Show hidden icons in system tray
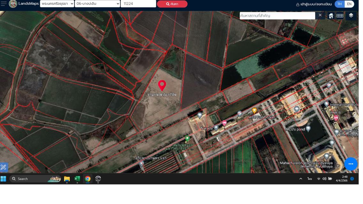The width and height of the screenshot is (363, 204). click(301, 179)
